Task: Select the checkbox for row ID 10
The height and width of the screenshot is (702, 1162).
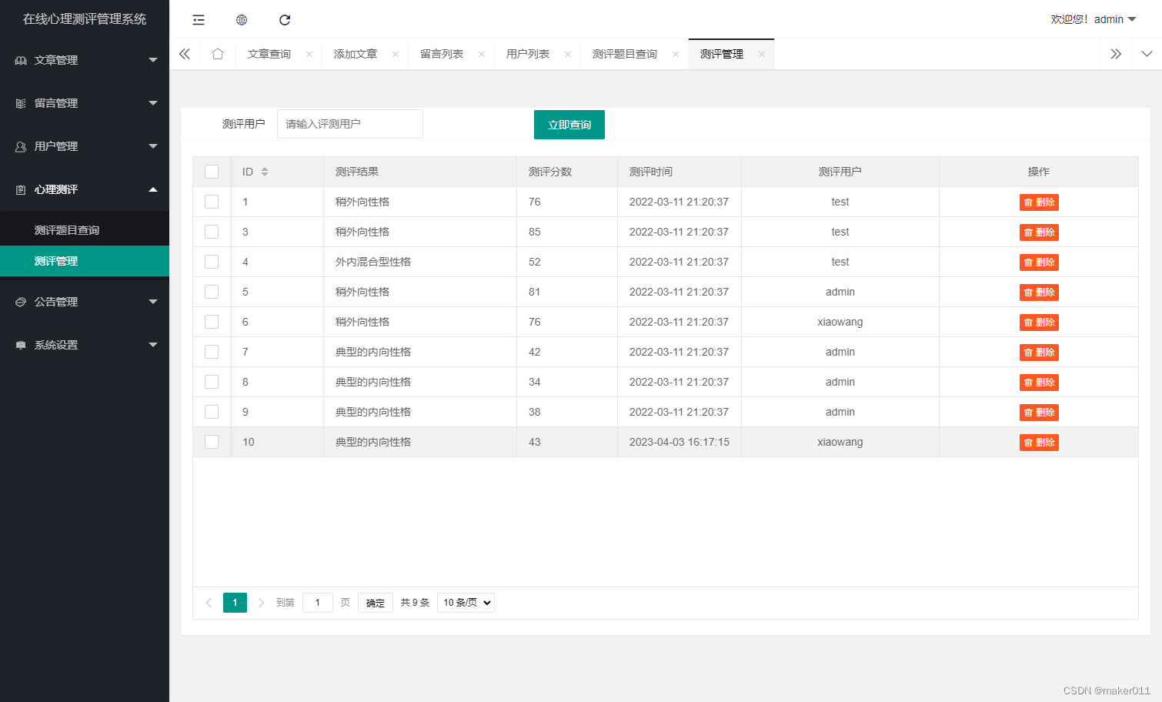Action: 212,442
